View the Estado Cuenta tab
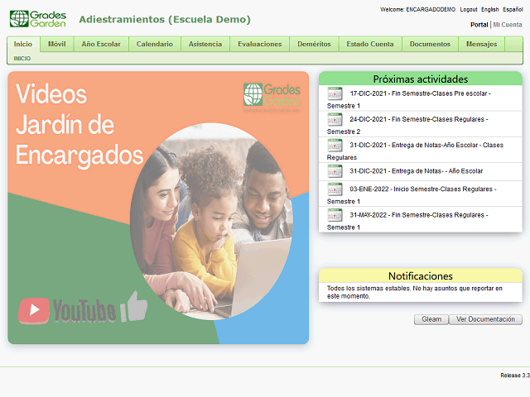Viewport: 530px width, 397px height. click(x=370, y=44)
